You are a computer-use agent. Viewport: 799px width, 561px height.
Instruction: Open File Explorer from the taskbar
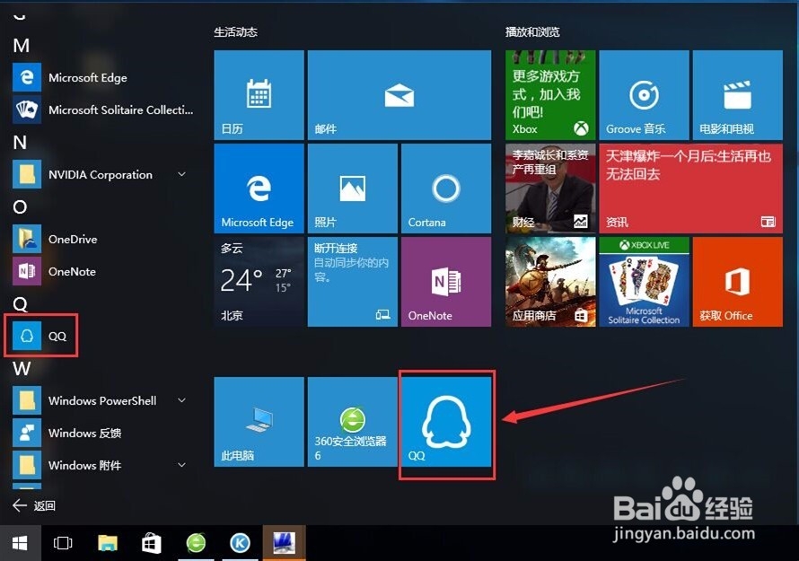coord(108,543)
